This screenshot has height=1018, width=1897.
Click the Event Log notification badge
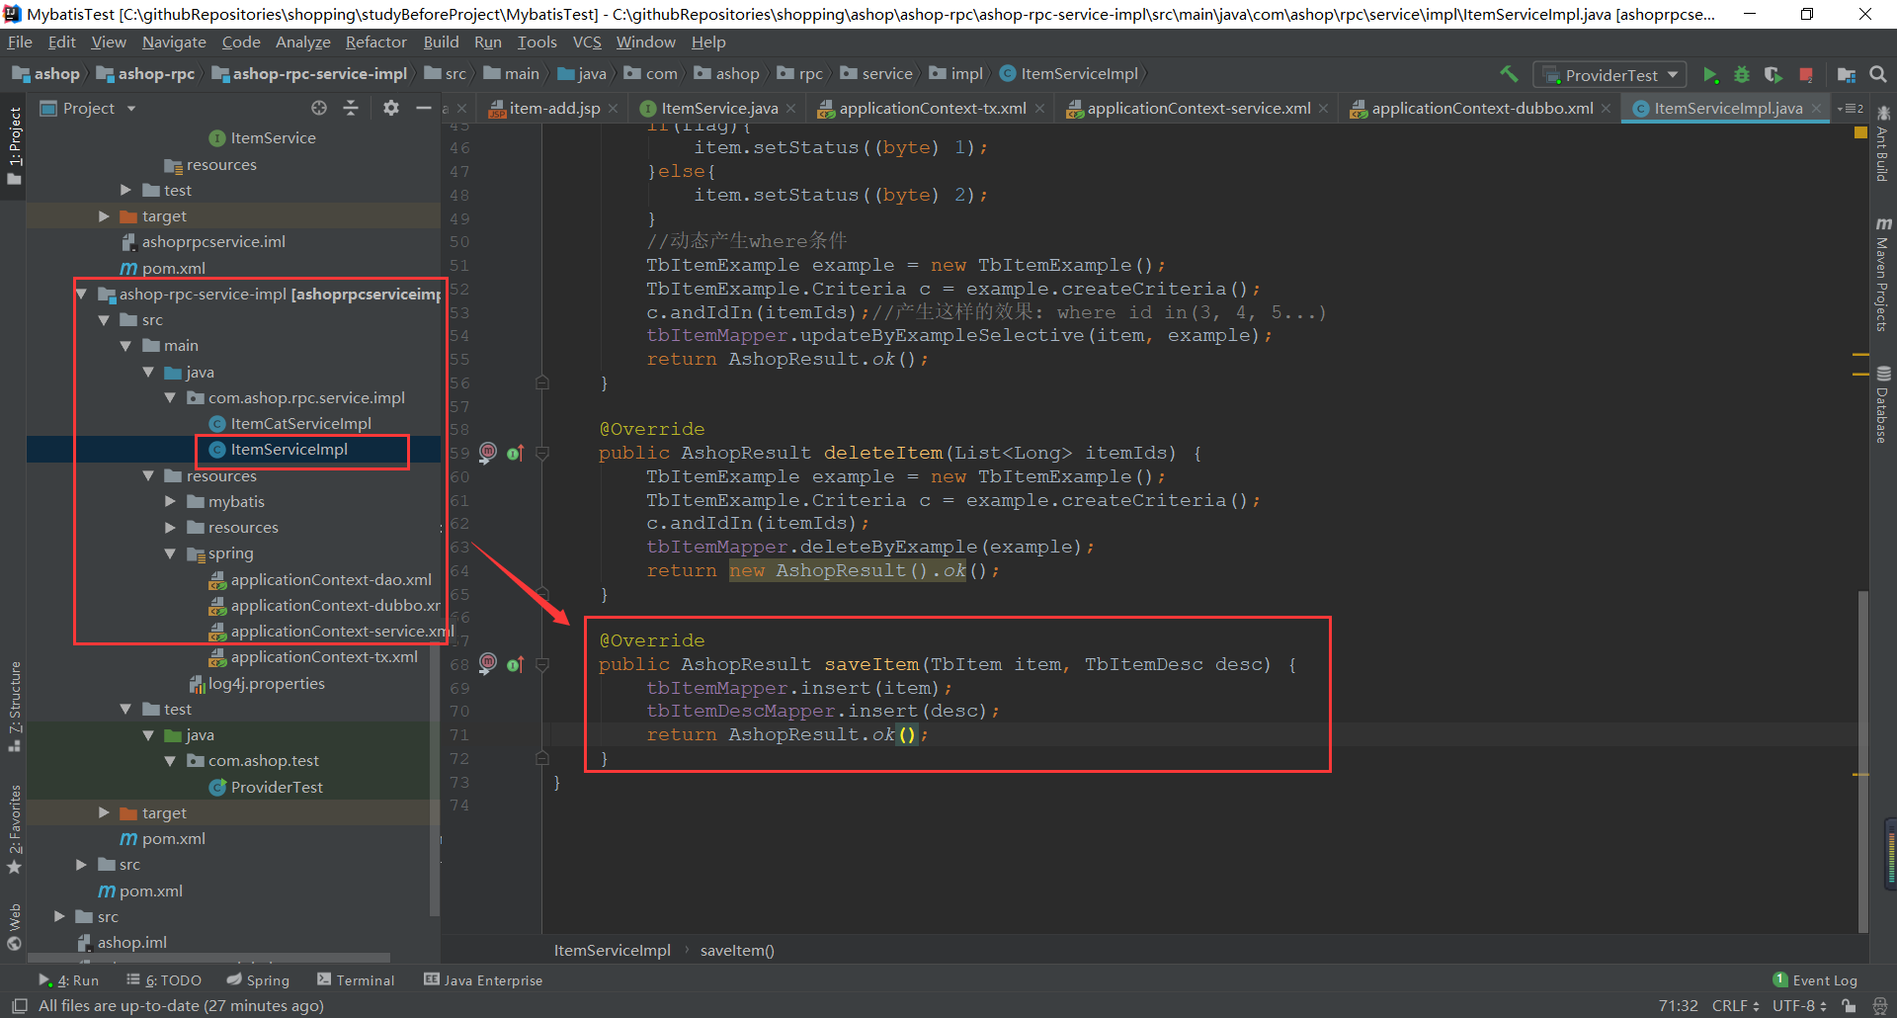click(x=1780, y=979)
